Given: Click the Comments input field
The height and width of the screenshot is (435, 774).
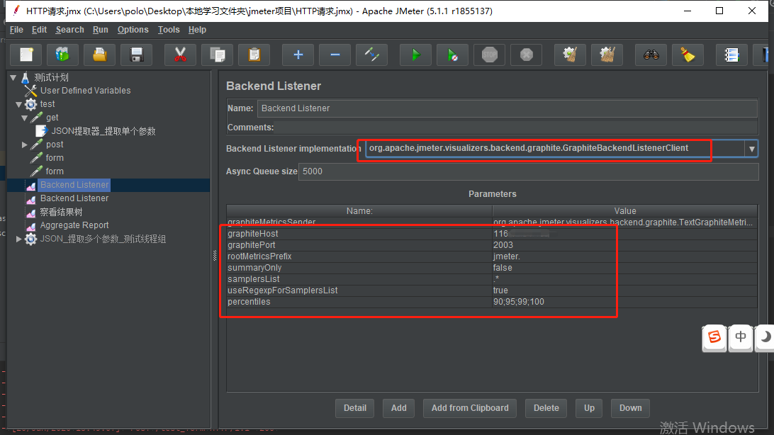Looking at the screenshot, I should pos(516,128).
